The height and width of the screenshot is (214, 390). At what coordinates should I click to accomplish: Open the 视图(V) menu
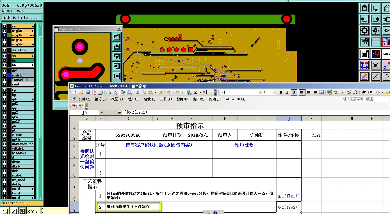(117, 99)
